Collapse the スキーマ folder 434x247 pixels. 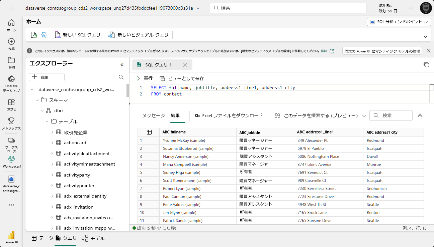point(37,100)
